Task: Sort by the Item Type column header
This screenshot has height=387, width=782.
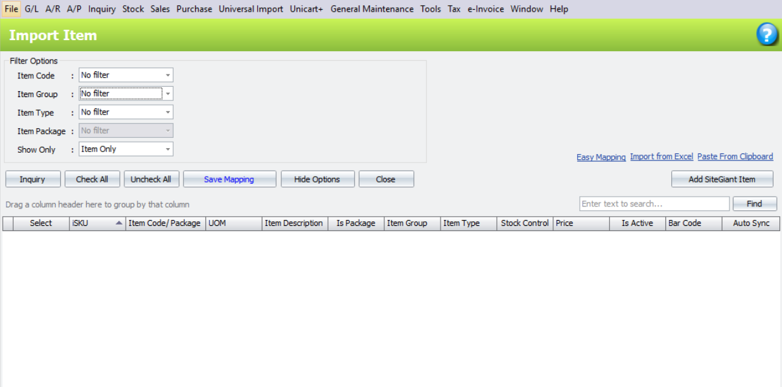Action: pyautogui.click(x=469, y=223)
